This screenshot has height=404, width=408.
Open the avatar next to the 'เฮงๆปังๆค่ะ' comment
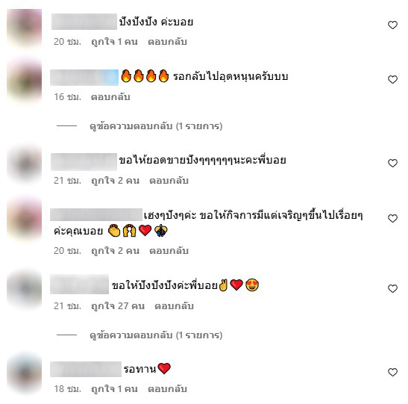24,218
